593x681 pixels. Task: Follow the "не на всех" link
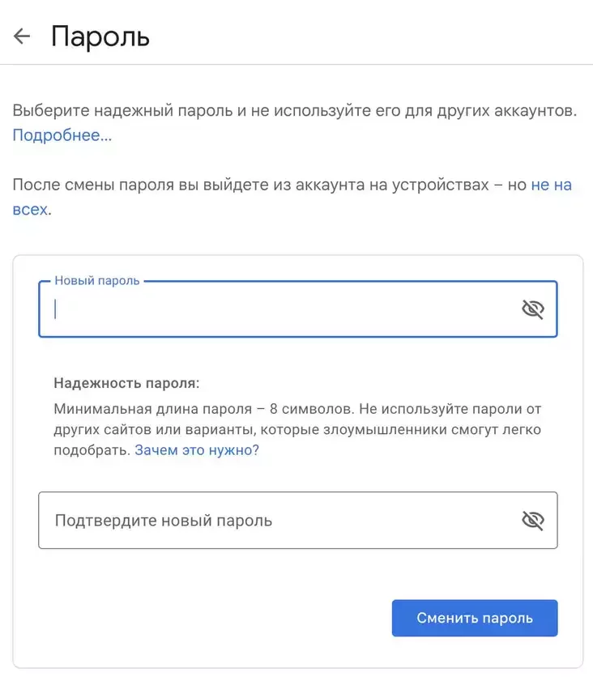[551, 185]
